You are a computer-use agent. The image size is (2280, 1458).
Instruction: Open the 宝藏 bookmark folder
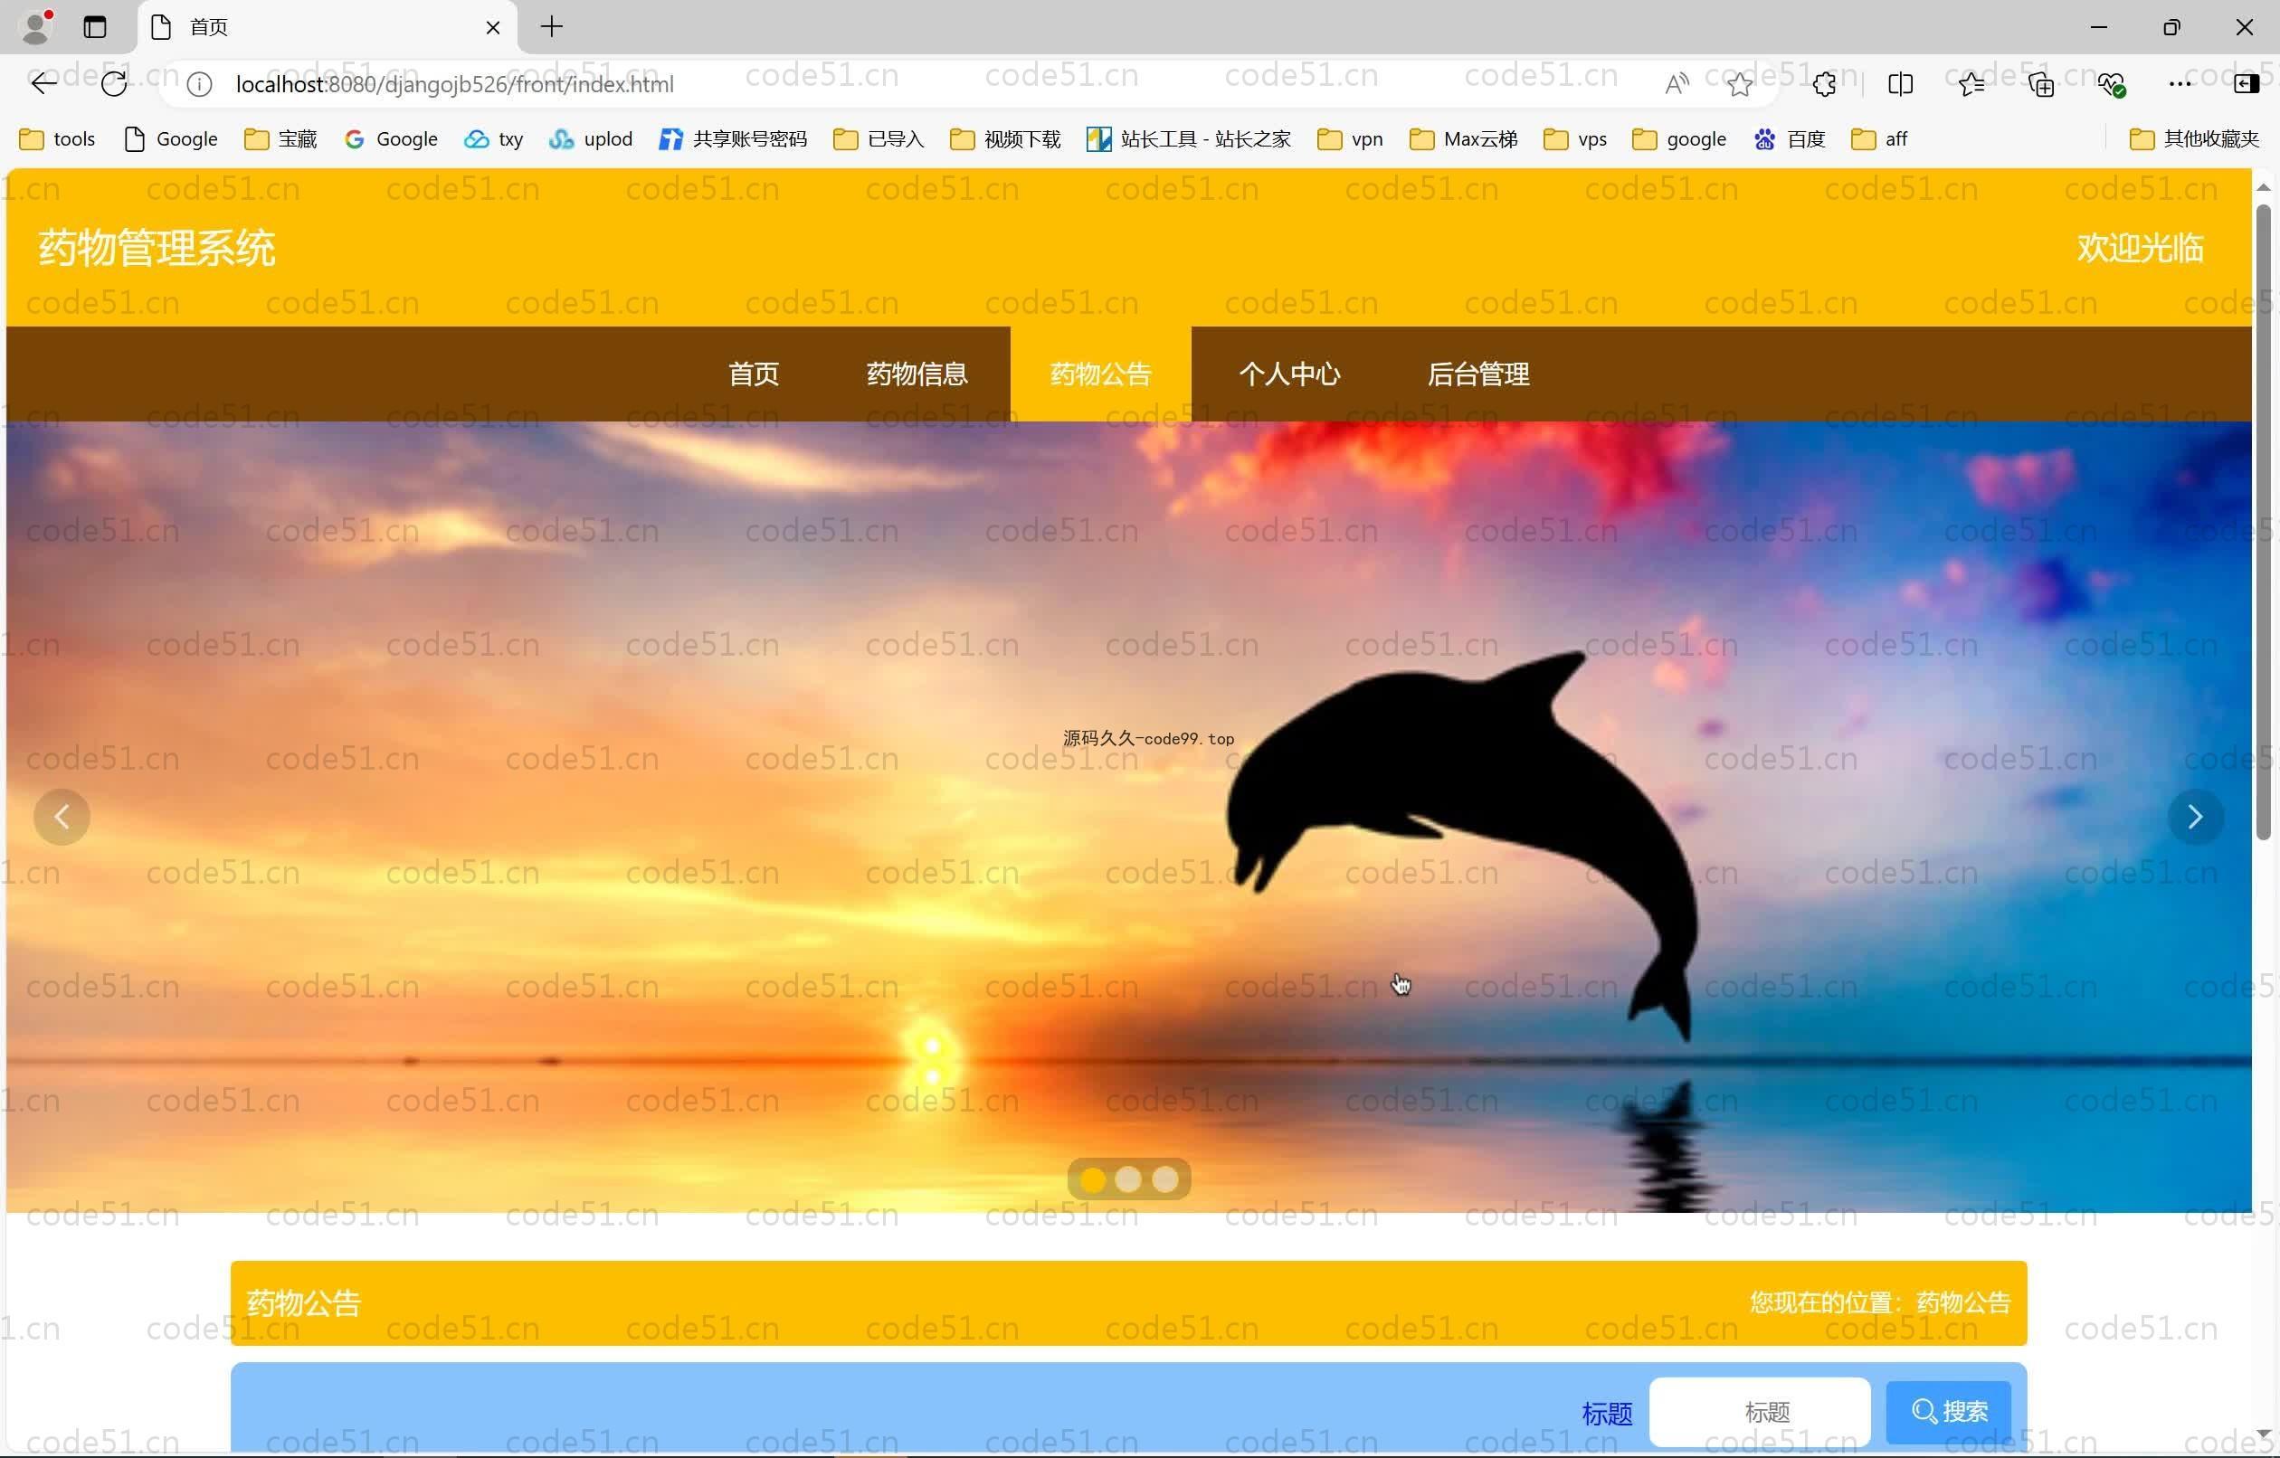click(x=280, y=139)
